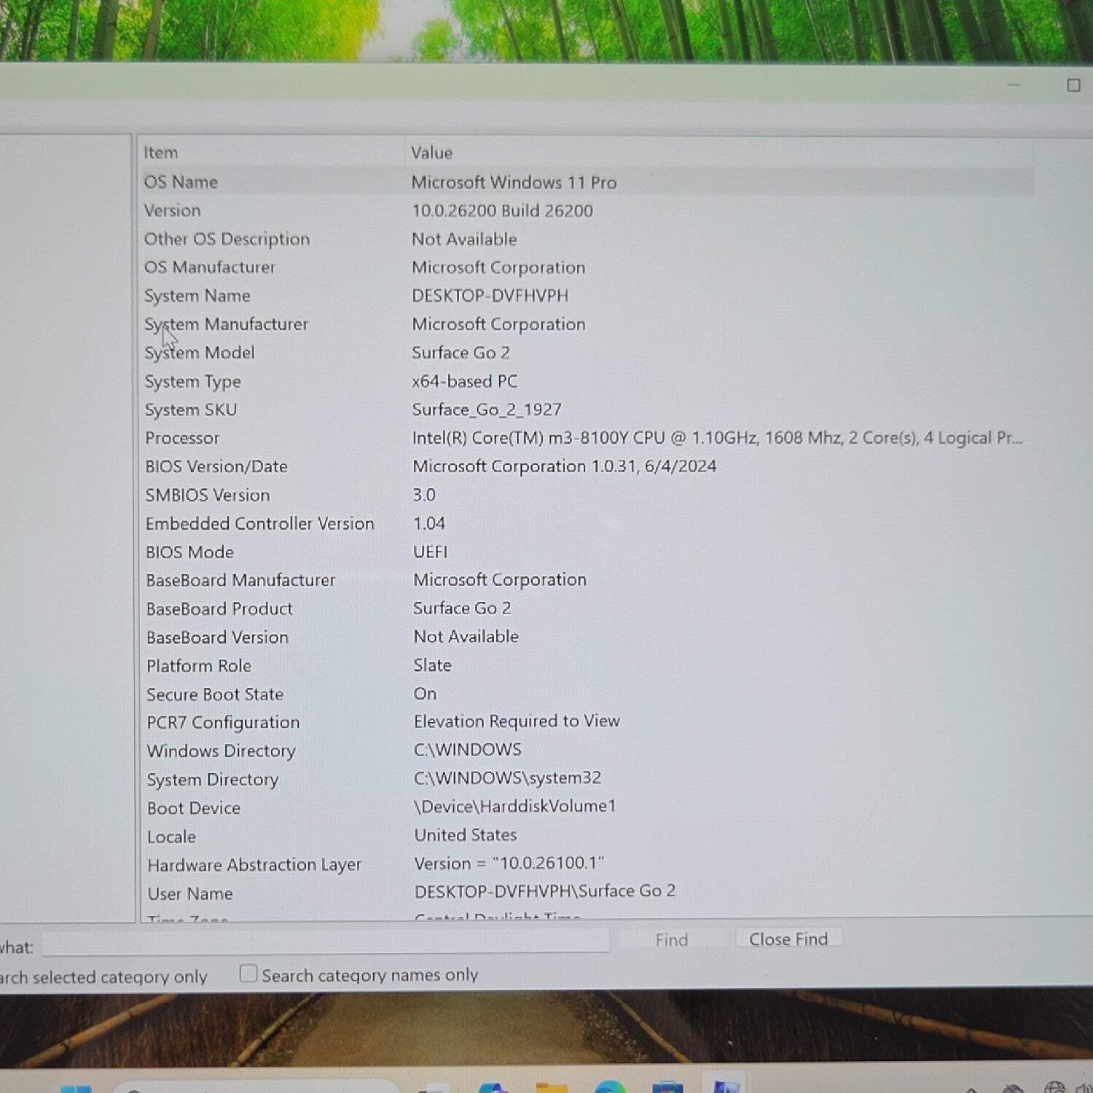Select the 'Secure Boot State' item

coord(215,694)
